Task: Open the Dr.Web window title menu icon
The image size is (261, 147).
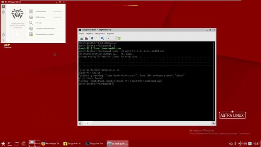Action: (2, 2)
